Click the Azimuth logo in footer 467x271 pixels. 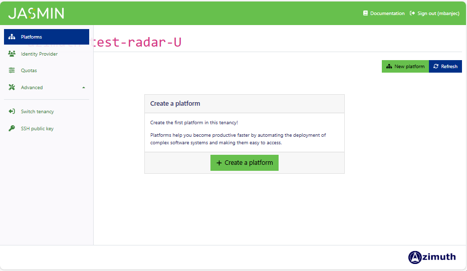coord(432,257)
